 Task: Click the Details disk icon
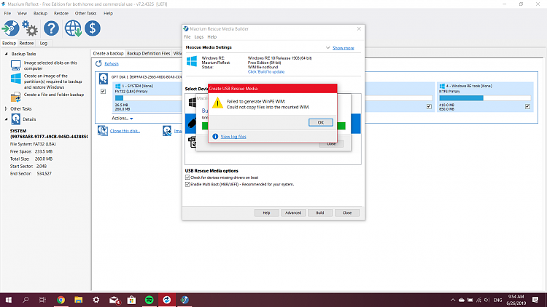pyautogui.click(x=16, y=119)
